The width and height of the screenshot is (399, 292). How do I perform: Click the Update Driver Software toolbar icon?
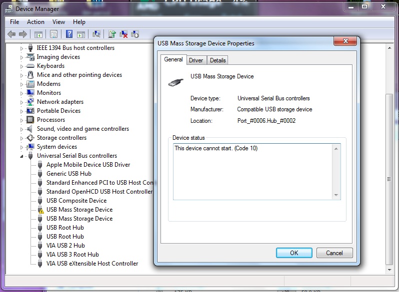[112, 34]
